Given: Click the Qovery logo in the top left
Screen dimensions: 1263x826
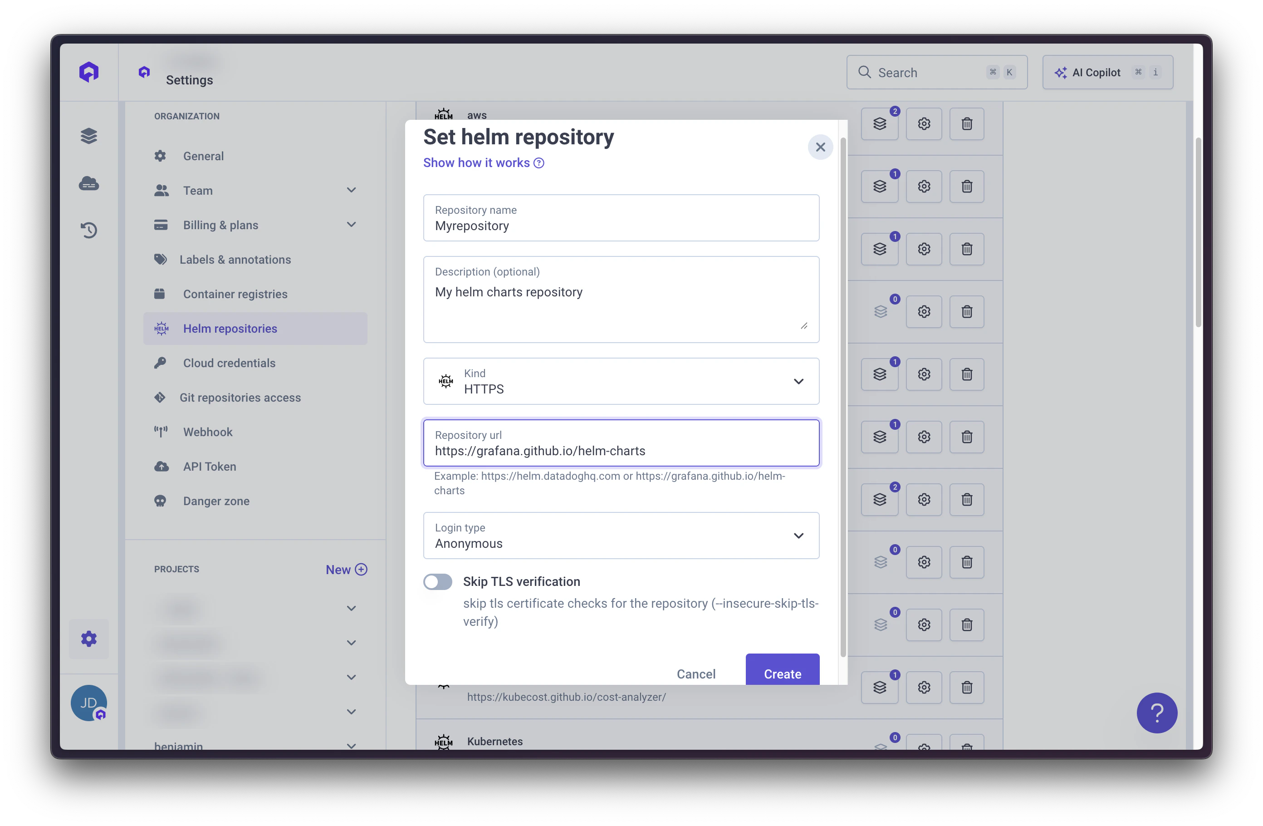Looking at the screenshot, I should (88, 72).
